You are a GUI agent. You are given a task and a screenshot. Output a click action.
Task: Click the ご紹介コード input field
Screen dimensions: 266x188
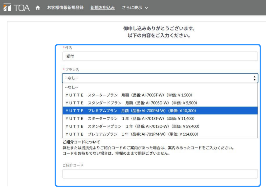pos(160,174)
